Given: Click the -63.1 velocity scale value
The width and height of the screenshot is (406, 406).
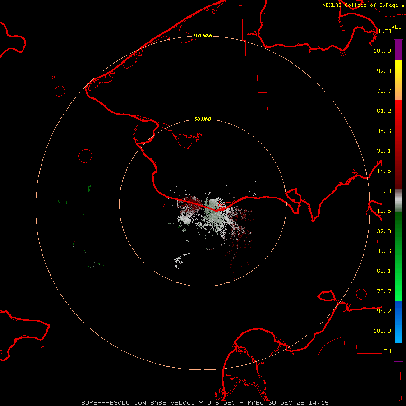Looking at the screenshot, I should [382, 271].
